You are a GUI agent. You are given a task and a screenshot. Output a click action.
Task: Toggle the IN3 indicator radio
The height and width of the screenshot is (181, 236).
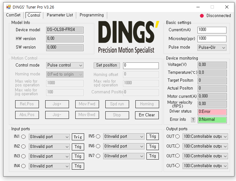point(23,156)
